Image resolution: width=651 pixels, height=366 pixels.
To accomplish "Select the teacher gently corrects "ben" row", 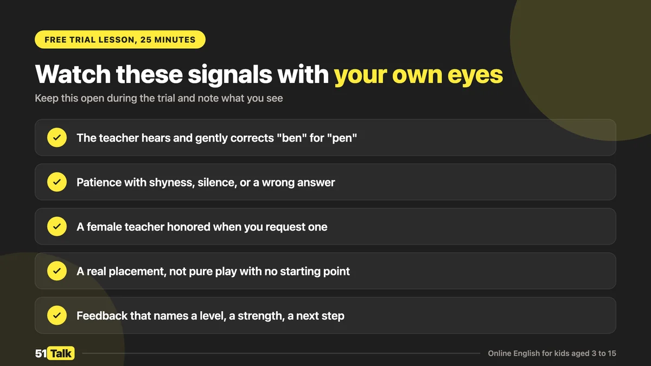I will point(325,138).
